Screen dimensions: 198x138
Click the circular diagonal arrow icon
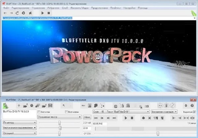pyautogui.click(x=173, y=105)
